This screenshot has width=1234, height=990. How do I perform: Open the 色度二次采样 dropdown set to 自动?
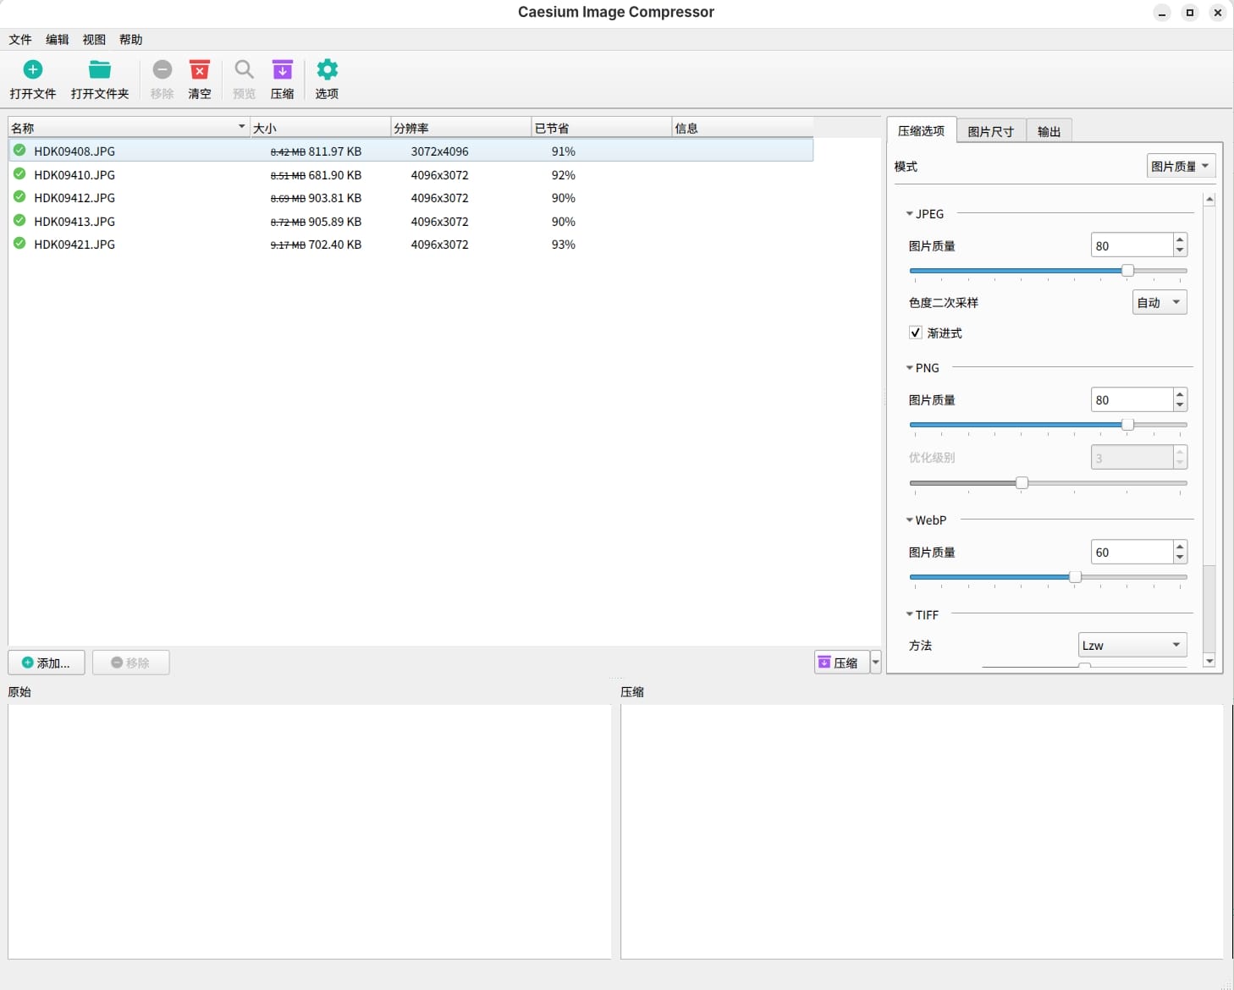click(x=1160, y=302)
